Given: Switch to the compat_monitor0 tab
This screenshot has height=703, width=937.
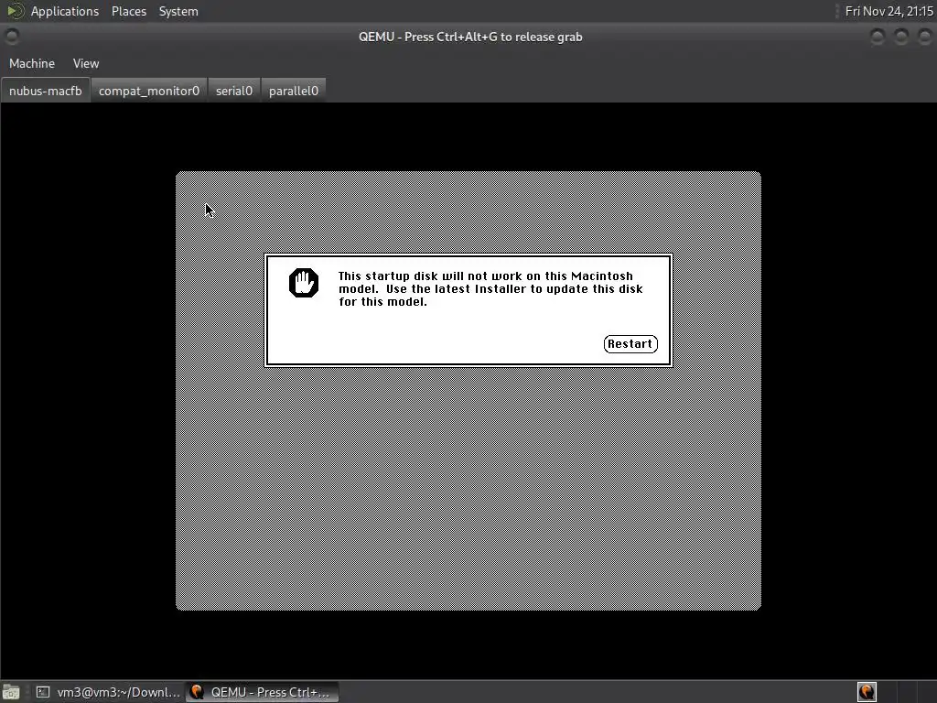Looking at the screenshot, I should click(x=149, y=91).
